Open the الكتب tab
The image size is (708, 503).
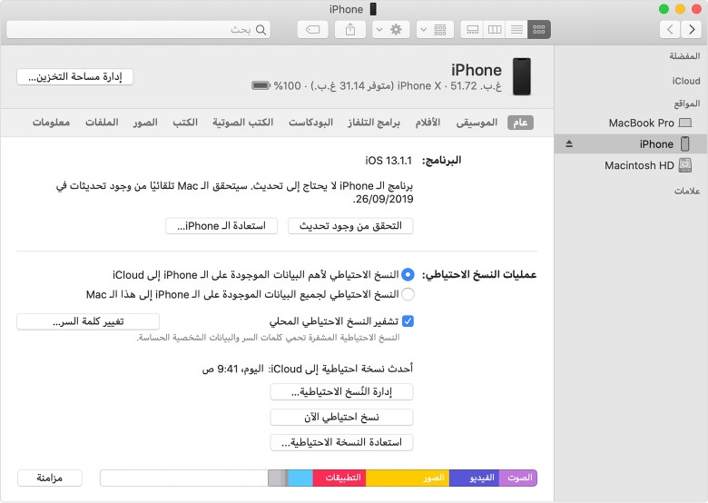click(185, 123)
